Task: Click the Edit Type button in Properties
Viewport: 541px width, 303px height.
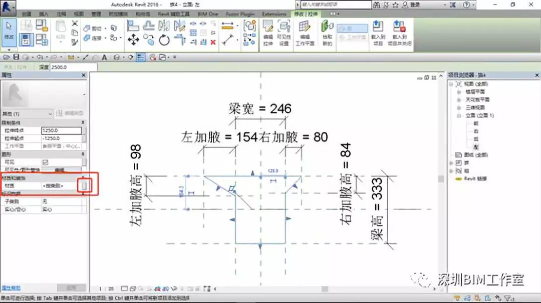Action: pyautogui.click(x=70, y=113)
